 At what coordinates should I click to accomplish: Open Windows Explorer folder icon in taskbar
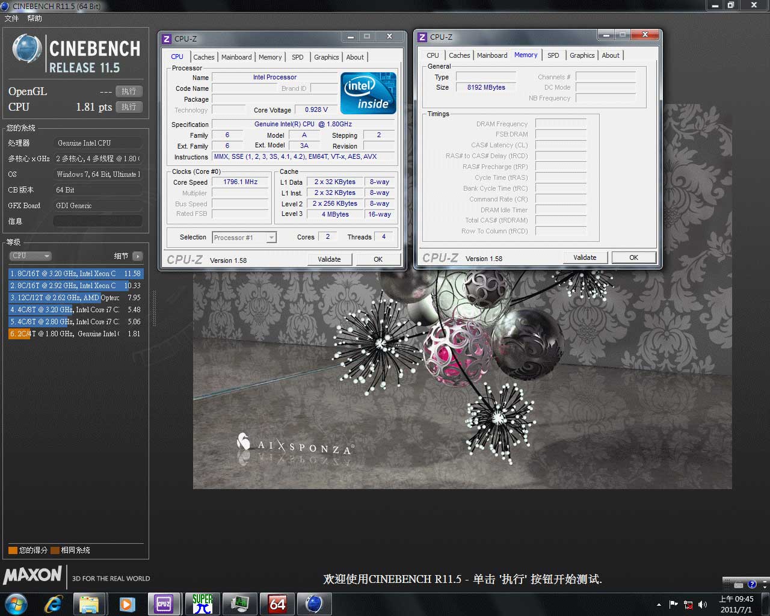coord(89,603)
